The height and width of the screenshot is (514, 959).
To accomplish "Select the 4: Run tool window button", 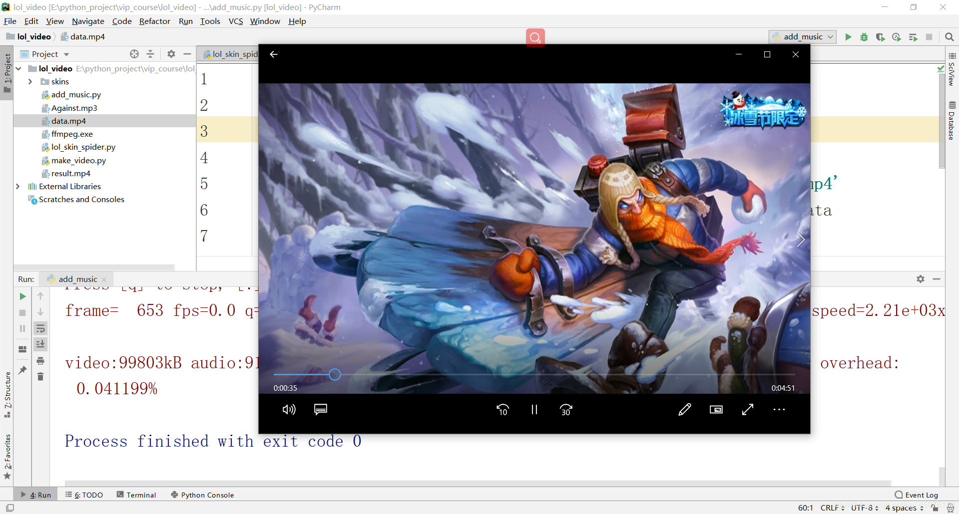I will pos(36,495).
